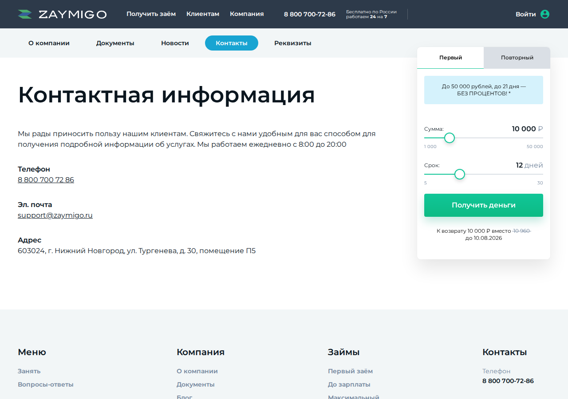The width and height of the screenshot is (568, 399).
Task: Open the Компания menu
Action: pyautogui.click(x=247, y=14)
